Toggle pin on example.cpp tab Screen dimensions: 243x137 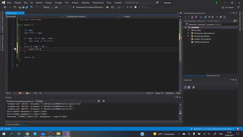[20, 13]
